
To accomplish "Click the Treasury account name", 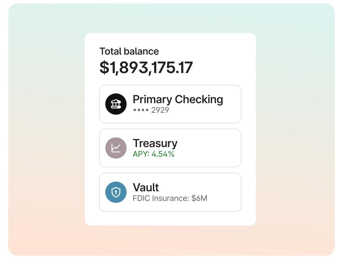I will pos(155,143).
